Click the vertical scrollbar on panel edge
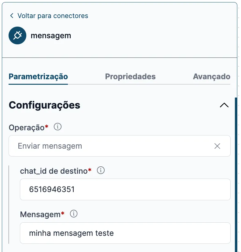 [x=236, y=175]
